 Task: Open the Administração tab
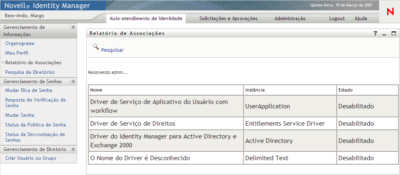point(290,18)
